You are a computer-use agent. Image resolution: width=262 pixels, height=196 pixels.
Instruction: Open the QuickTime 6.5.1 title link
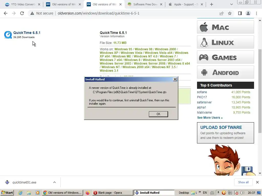point(27,33)
